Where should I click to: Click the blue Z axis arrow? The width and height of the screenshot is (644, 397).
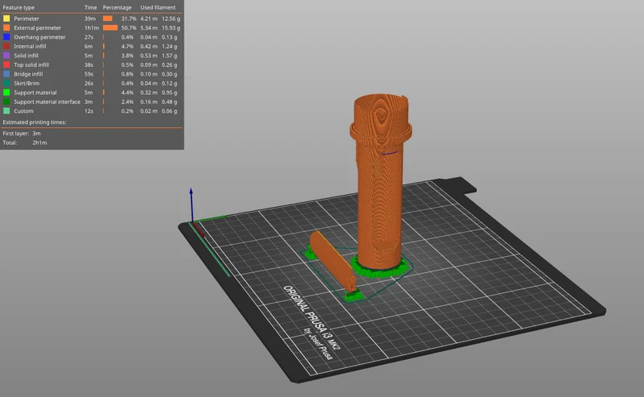click(x=191, y=205)
